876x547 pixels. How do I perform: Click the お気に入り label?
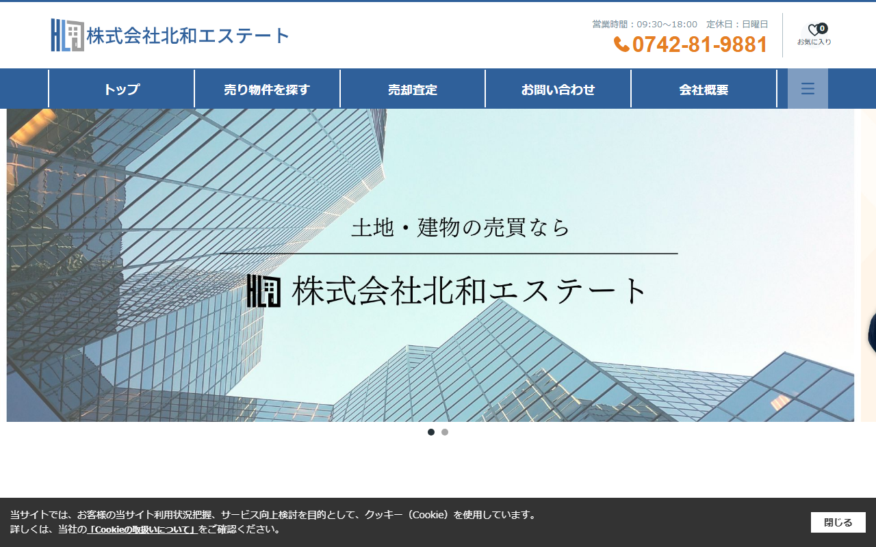814,42
